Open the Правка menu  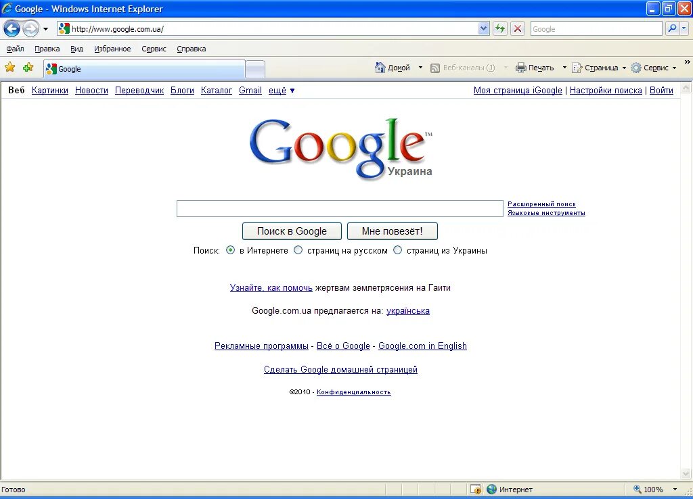click(47, 49)
